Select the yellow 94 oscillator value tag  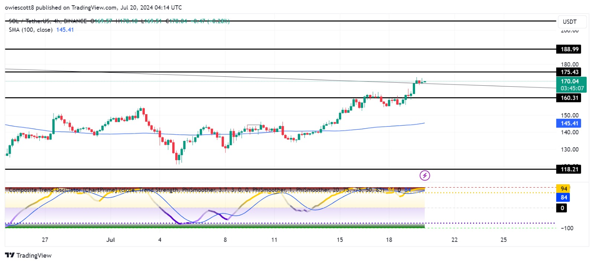[x=563, y=189]
